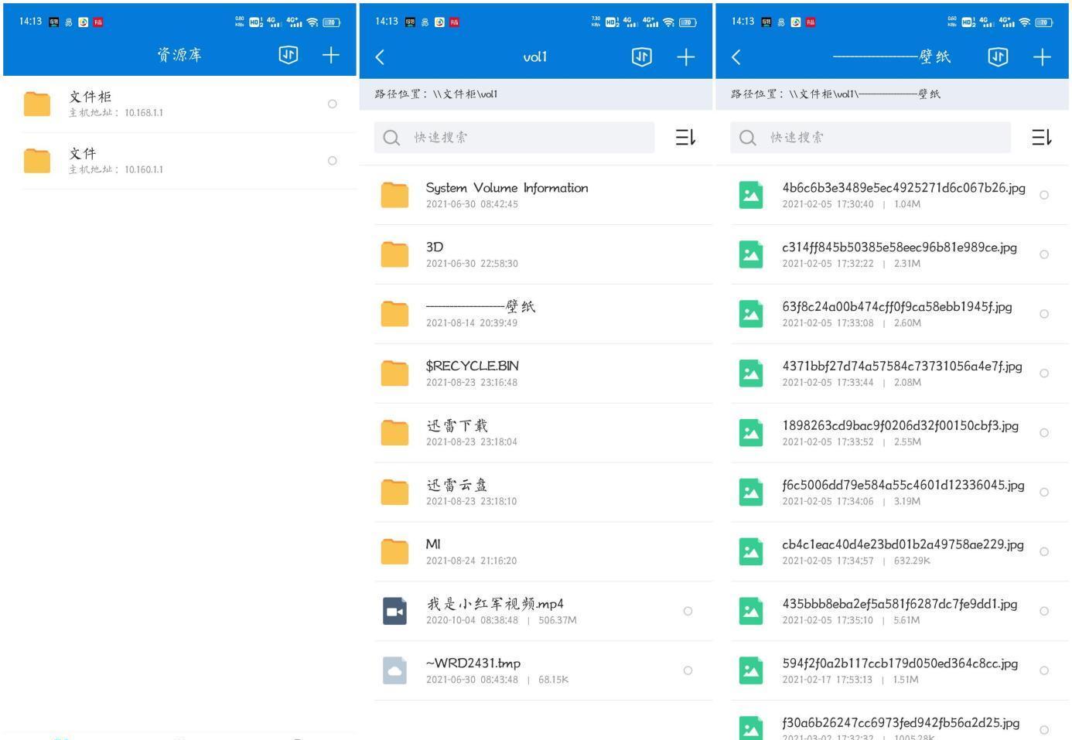
Task: Click the 我是小红军视频.mp4 file name
Action: point(495,603)
